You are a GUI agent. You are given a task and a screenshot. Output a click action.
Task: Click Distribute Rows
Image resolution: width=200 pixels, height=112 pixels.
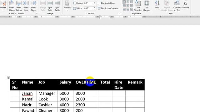[107, 3]
